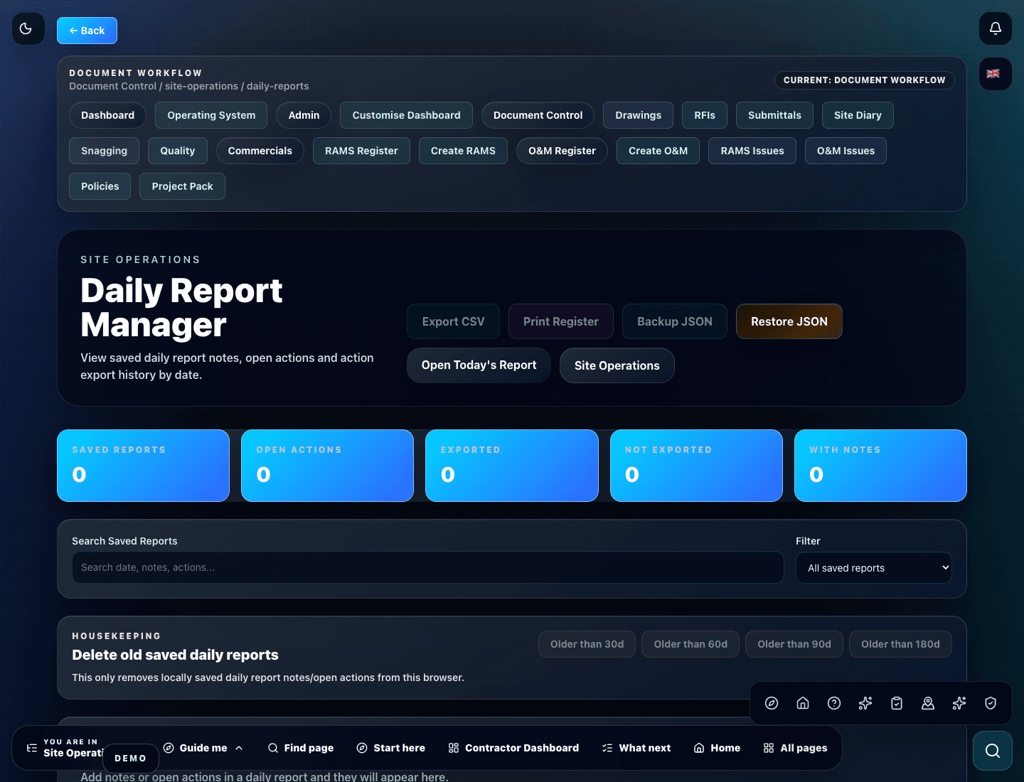Open the RAMS Register
This screenshot has width=1024, height=782.
361,151
